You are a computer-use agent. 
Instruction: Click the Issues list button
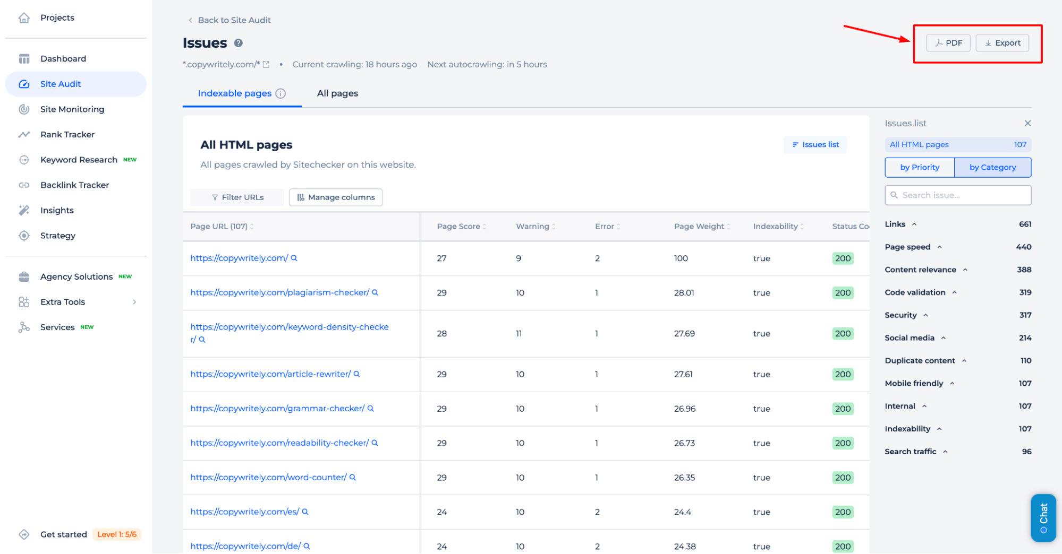pyautogui.click(x=815, y=144)
